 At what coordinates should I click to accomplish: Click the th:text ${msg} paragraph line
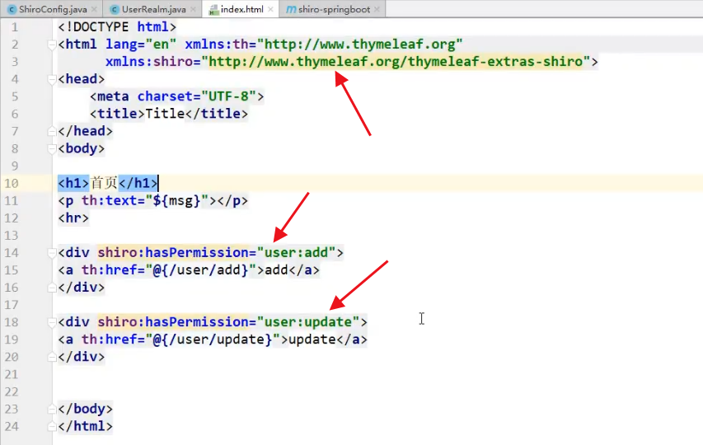152,200
